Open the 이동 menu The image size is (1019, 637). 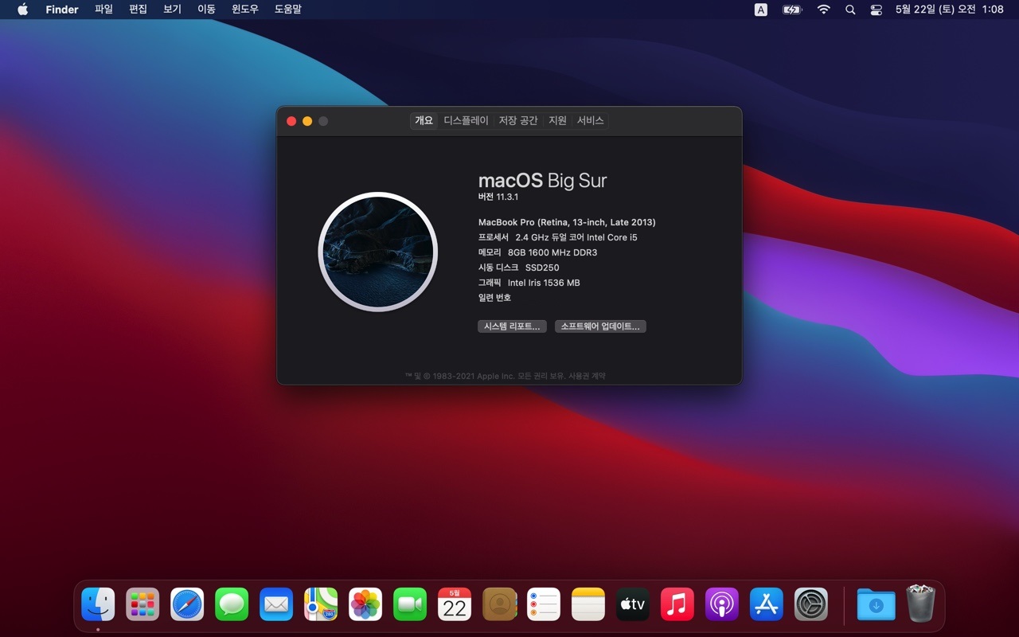(x=207, y=10)
